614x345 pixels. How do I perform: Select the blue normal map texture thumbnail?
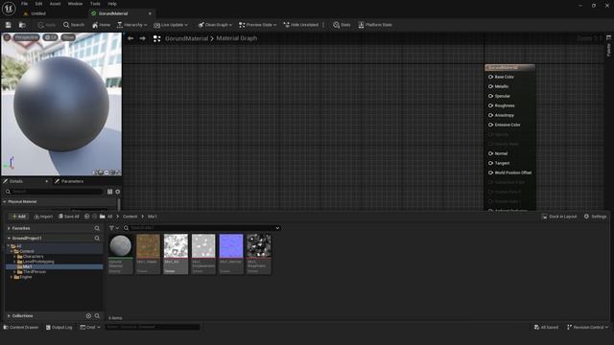coord(231,246)
